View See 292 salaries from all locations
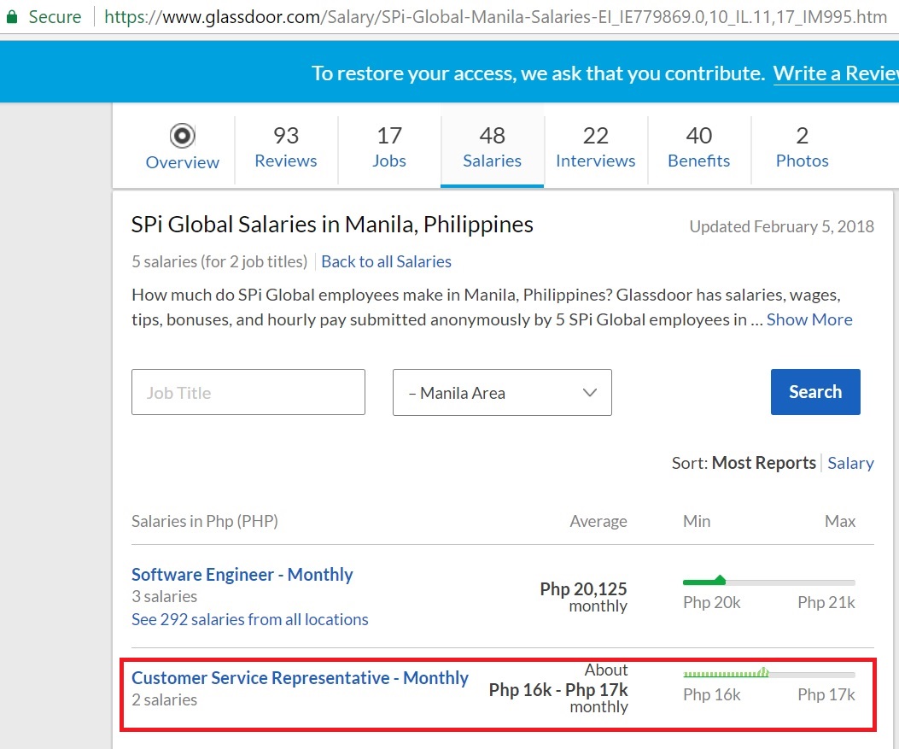Screen dimensions: 899x749 click(x=250, y=619)
